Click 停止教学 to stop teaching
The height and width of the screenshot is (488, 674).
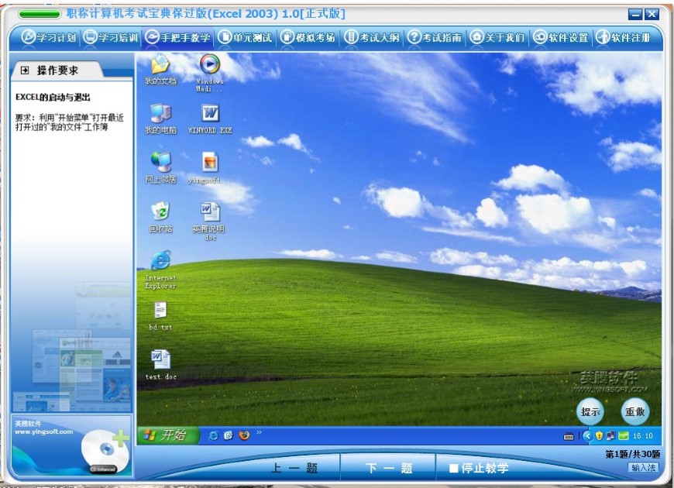tap(479, 468)
